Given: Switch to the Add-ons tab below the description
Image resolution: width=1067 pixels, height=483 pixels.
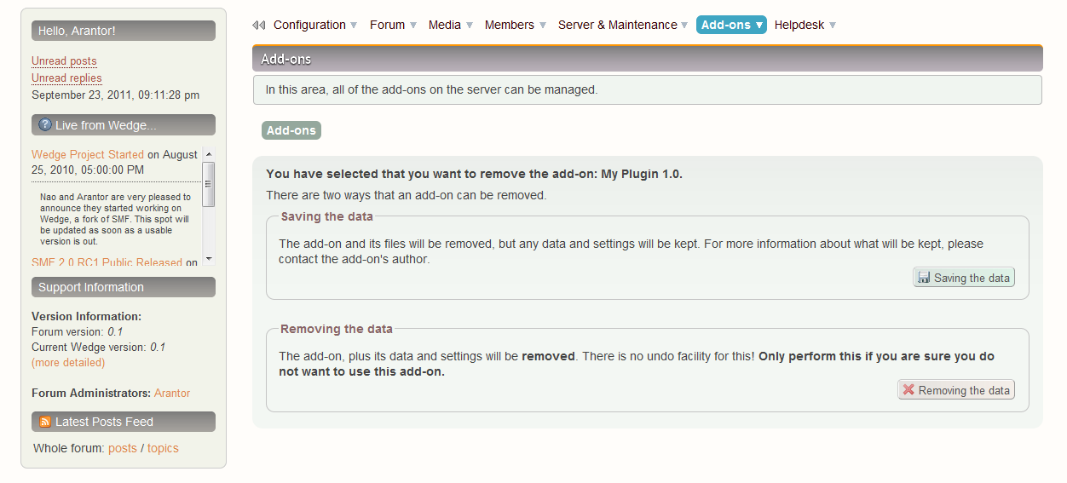Looking at the screenshot, I should click(291, 130).
